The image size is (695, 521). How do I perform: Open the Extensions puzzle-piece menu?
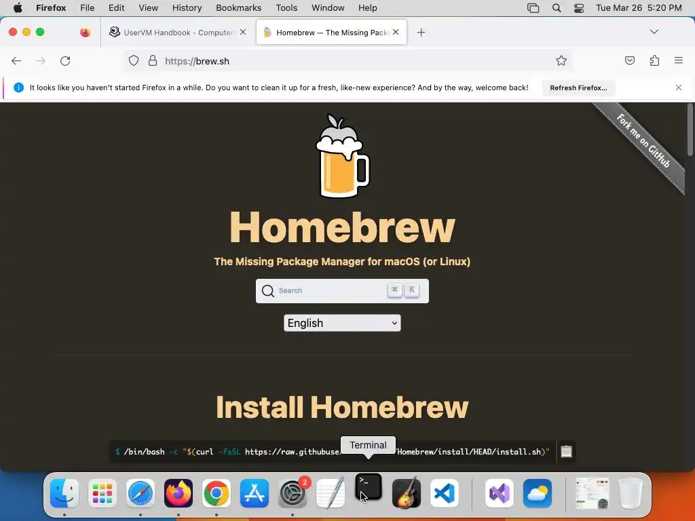tap(655, 60)
